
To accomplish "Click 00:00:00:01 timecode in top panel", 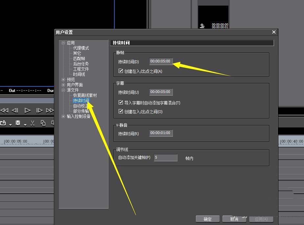I will click(220, 27).
